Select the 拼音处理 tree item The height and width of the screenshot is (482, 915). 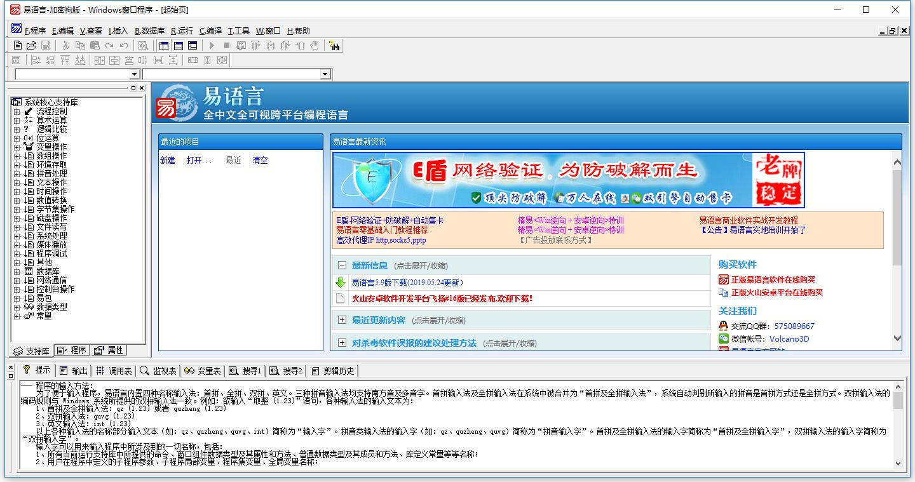coord(51,173)
